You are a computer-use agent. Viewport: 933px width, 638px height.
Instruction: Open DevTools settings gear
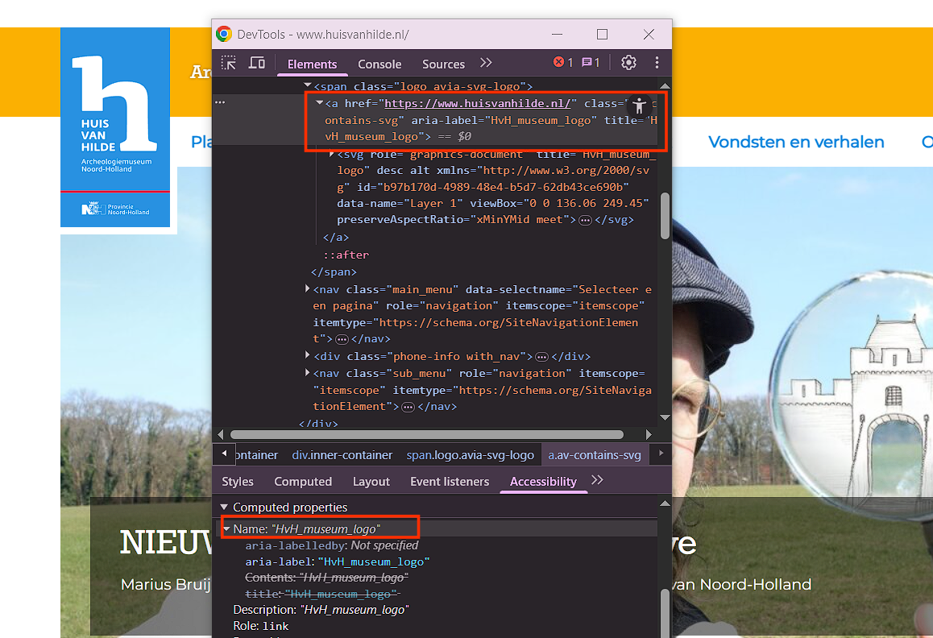point(628,63)
